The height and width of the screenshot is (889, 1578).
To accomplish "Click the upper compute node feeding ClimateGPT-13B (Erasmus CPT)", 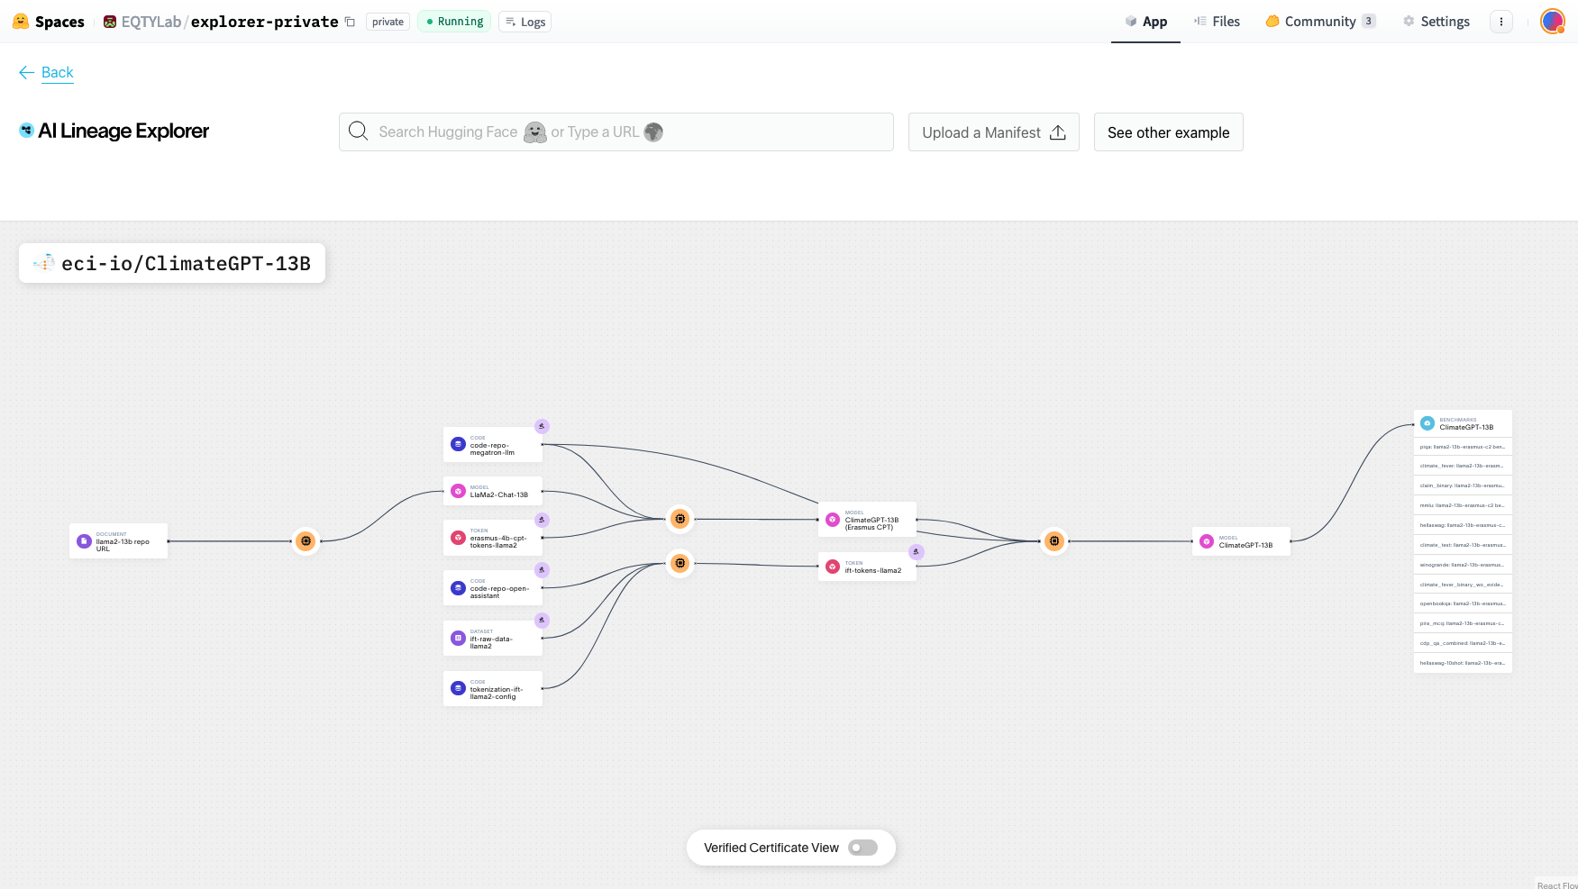I will click(680, 519).
